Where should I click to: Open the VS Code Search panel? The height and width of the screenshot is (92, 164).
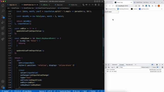point(3,11)
